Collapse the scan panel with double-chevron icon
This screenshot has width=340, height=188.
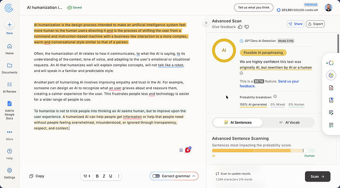click(206, 23)
